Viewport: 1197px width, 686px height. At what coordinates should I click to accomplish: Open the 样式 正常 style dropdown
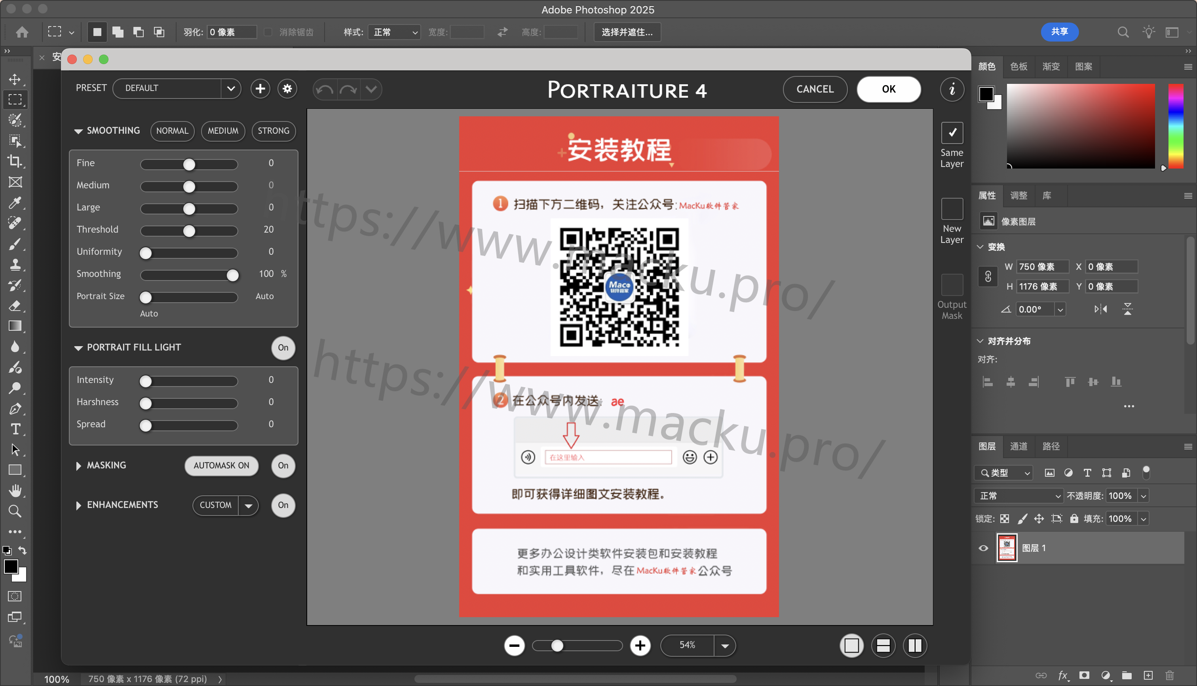pyautogui.click(x=394, y=32)
